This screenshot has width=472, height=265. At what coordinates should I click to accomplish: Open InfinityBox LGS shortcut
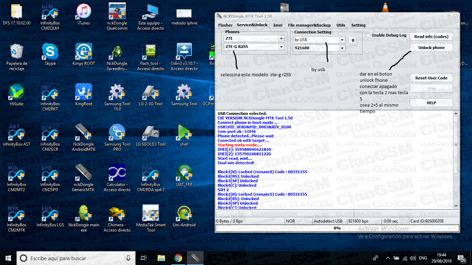(x=50, y=216)
